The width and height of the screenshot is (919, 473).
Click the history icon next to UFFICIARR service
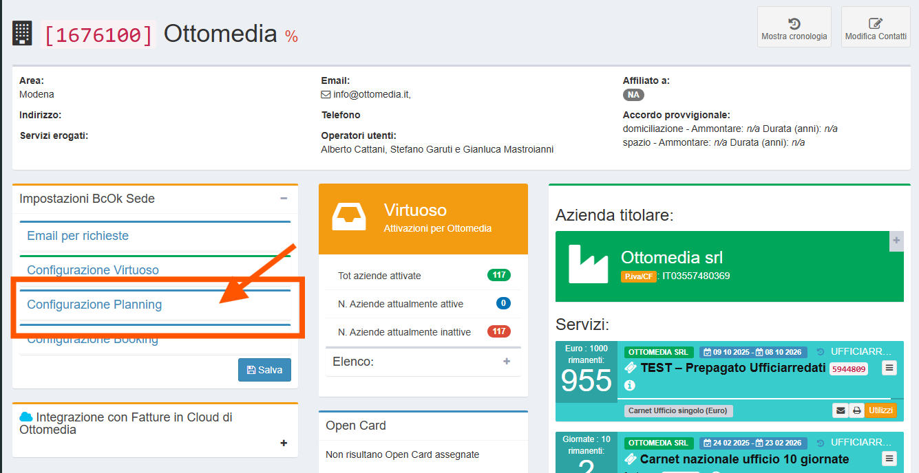819,350
